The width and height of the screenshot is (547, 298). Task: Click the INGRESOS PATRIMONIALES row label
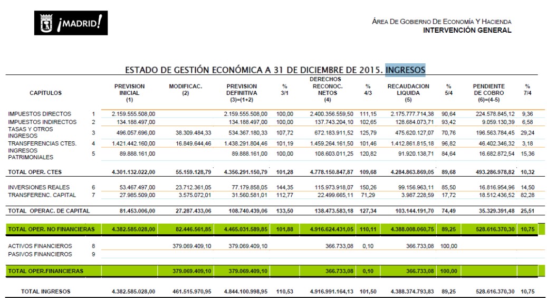[x=31, y=153]
